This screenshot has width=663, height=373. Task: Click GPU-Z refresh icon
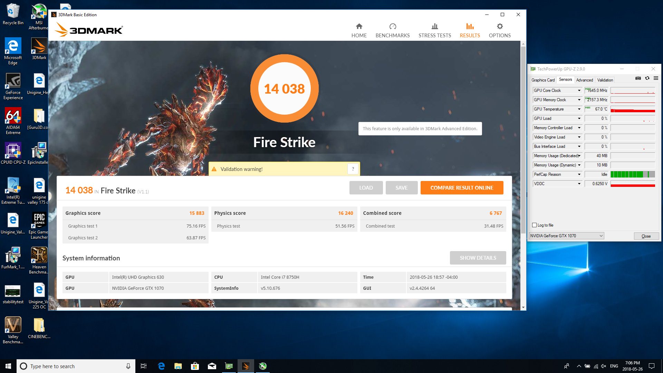647,78
